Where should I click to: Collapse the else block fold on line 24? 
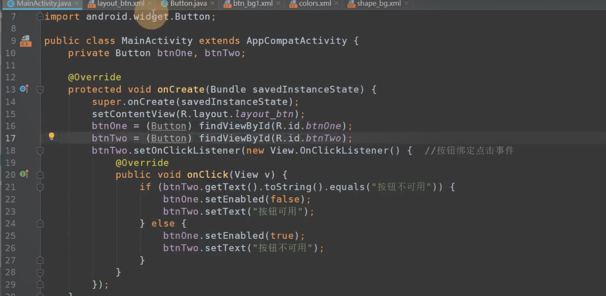point(40,223)
